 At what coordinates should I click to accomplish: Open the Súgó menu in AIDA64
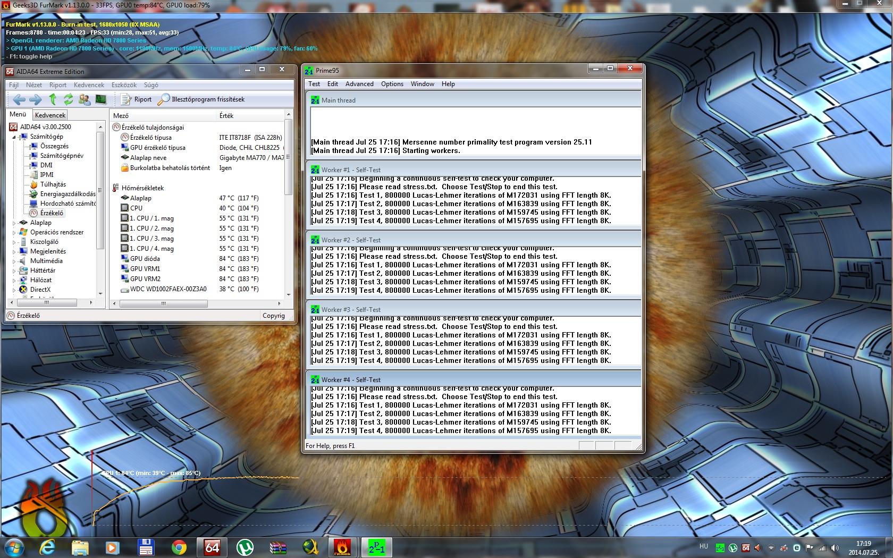click(151, 85)
